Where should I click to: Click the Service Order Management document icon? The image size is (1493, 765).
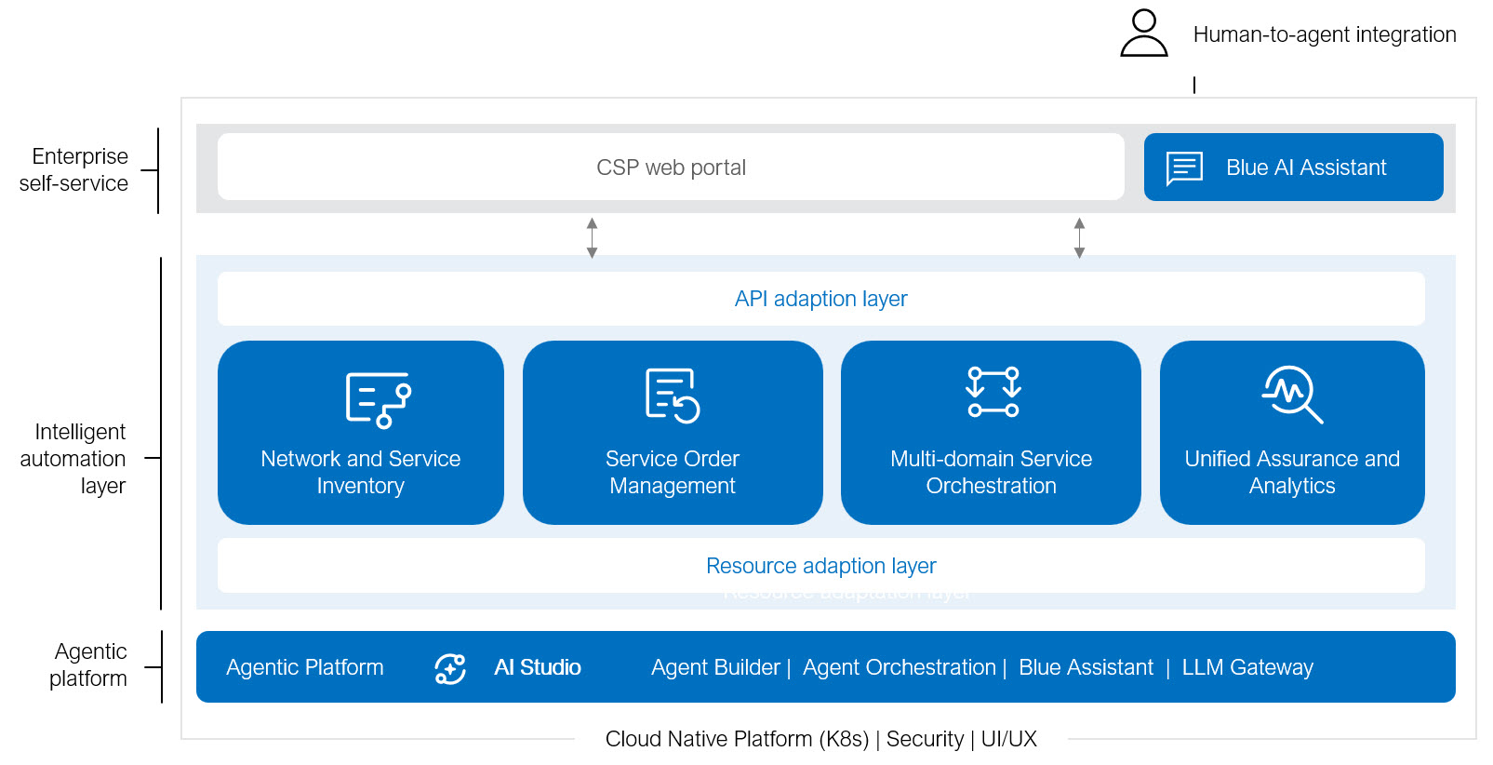click(x=673, y=396)
